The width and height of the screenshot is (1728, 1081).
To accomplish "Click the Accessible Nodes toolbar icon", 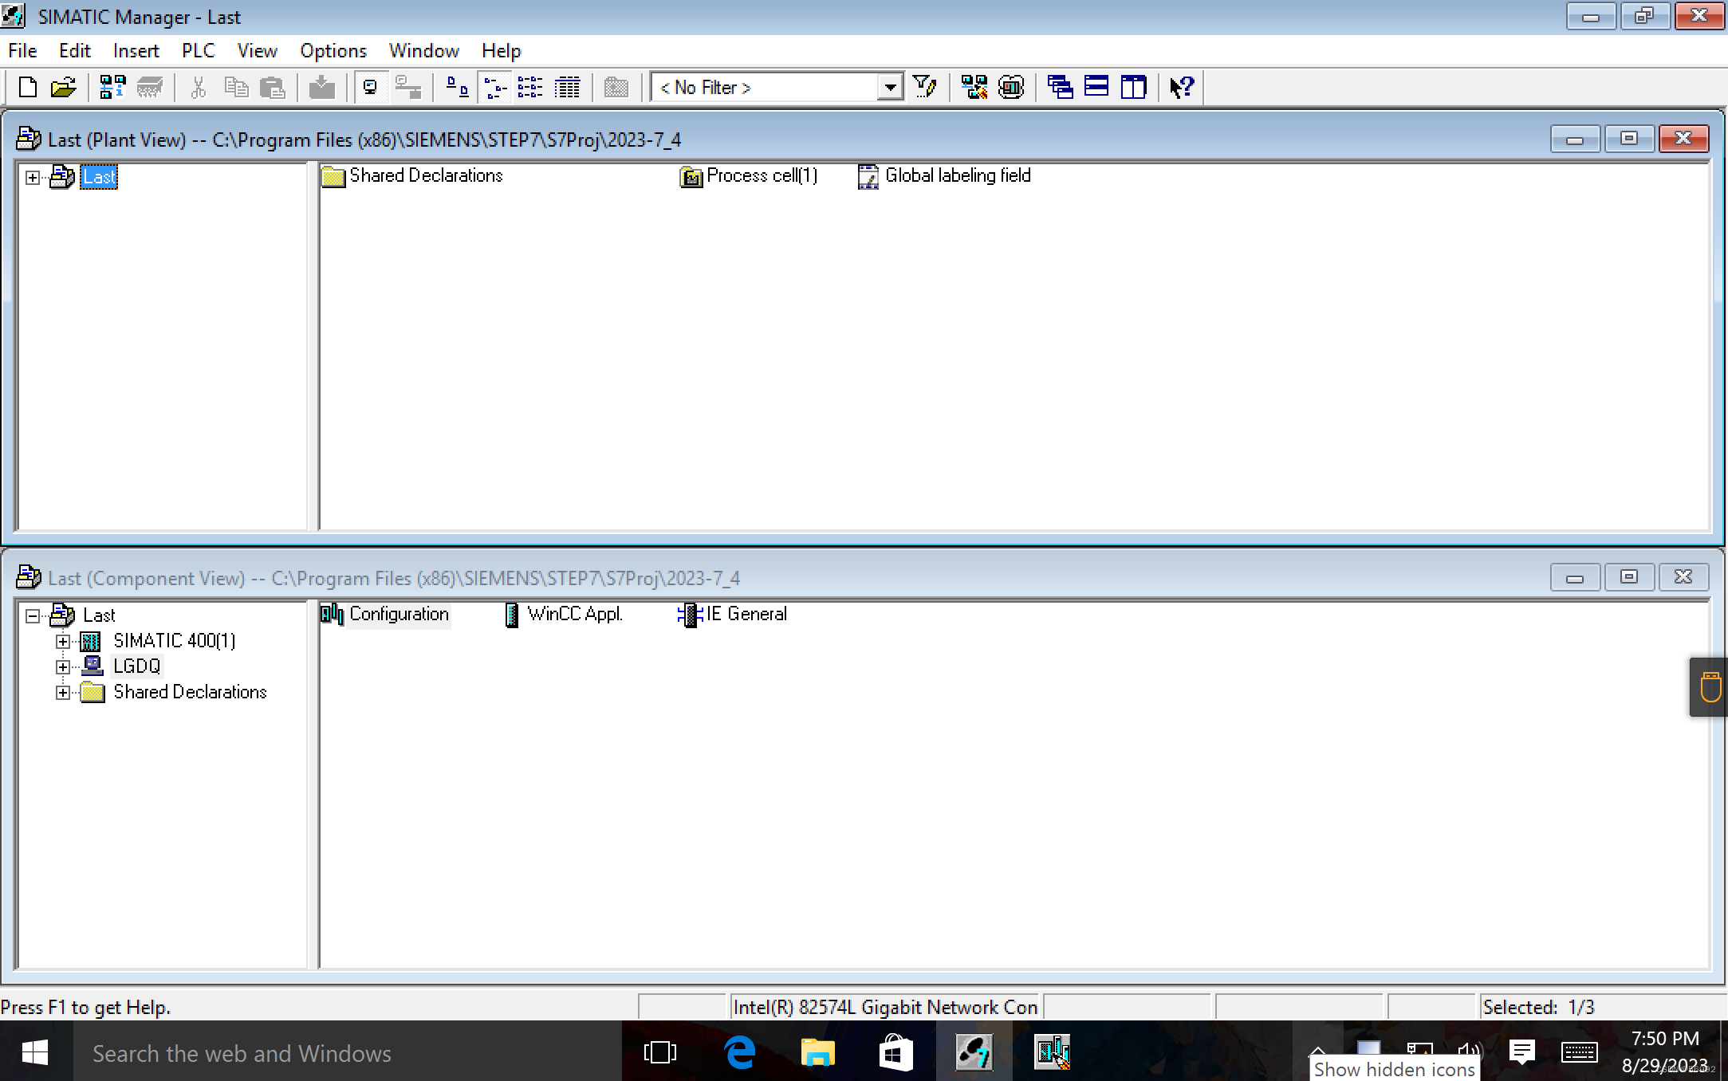I will click(x=112, y=87).
